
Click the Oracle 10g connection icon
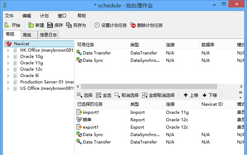(x=15, y=57)
